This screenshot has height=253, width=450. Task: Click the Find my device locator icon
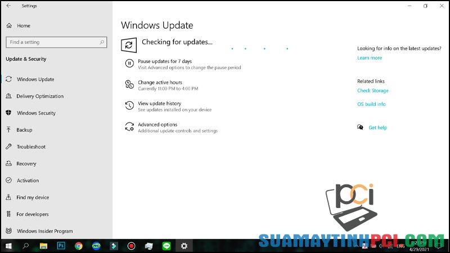pyautogui.click(x=8, y=197)
